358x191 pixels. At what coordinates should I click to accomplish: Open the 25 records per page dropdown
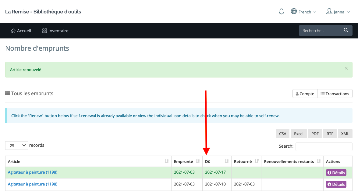tap(16, 146)
